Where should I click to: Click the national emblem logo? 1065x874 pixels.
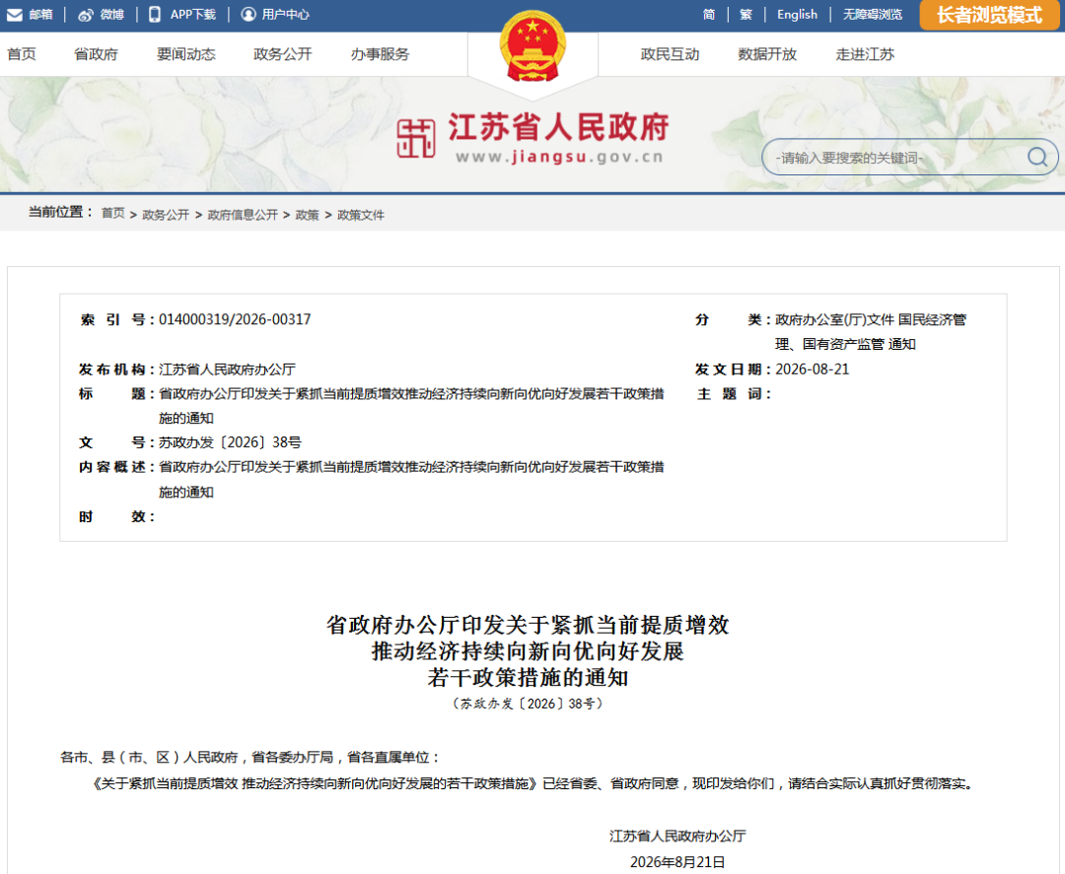[x=532, y=47]
